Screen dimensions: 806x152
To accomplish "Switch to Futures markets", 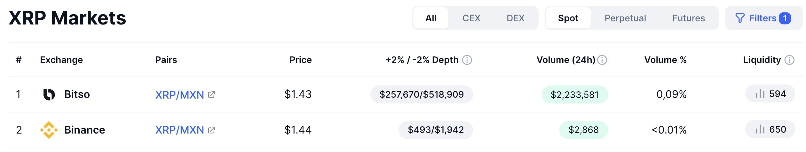I will tap(689, 18).
